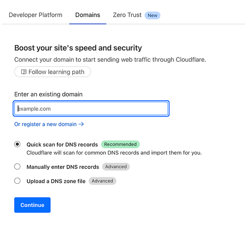Image resolution: width=245 pixels, height=232 pixels.
Task: Go to the Zero Trust tab
Action: click(x=127, y=15)
